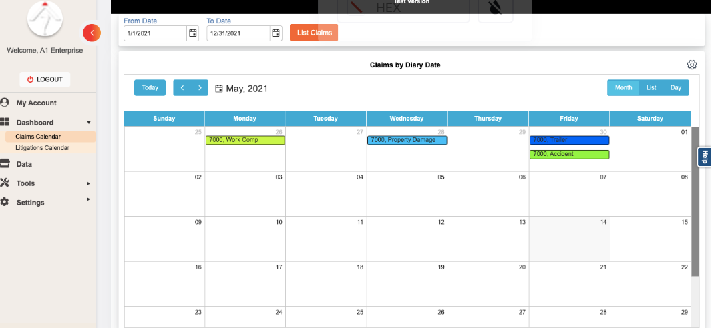Open the Help side tab

point(705,157)
